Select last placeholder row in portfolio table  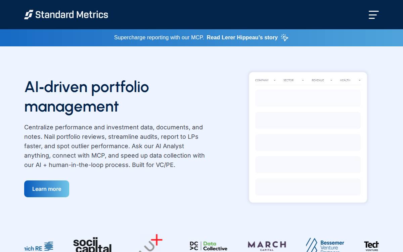[308, 187]
